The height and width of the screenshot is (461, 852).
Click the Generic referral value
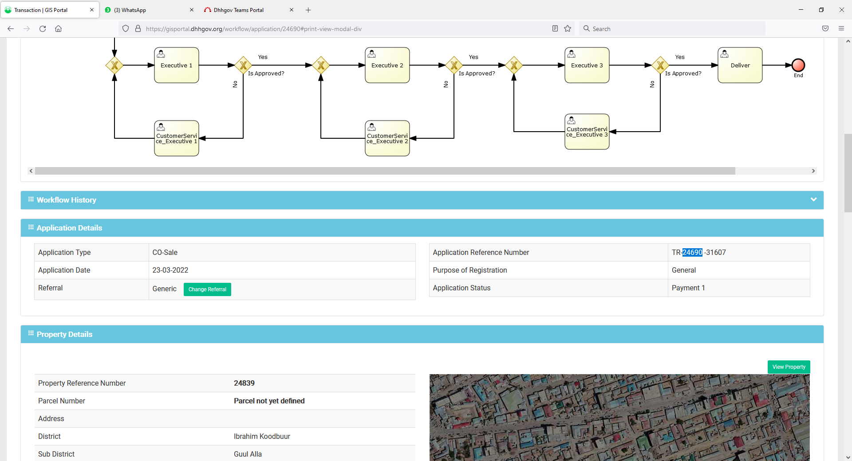tap(165, 289)
